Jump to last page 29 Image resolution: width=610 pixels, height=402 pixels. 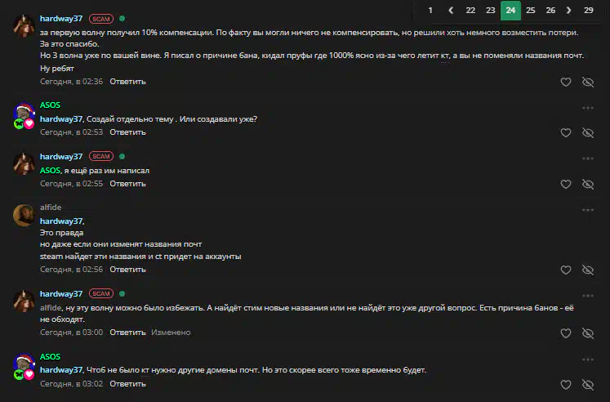[589, 11]
